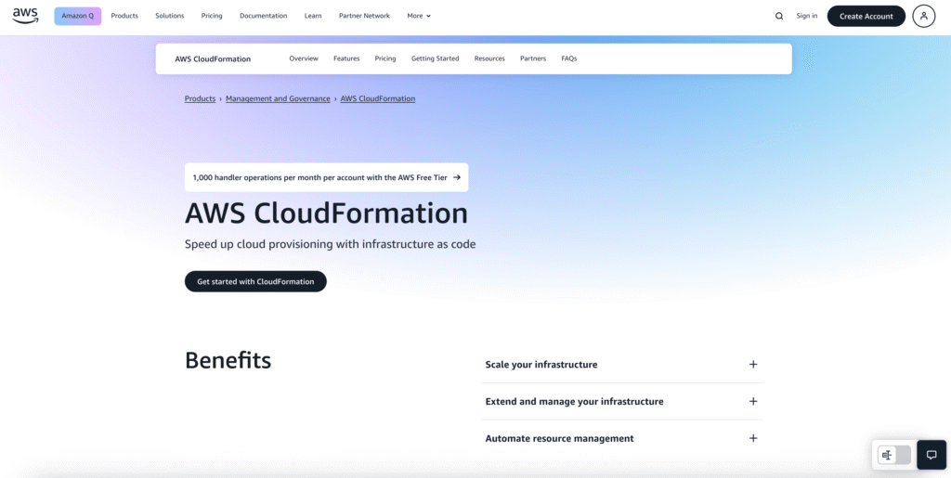The image size is (951, 478).
Task: Click the 'Speed up cloud provisioning' tagline
Action: click(x=330, y=245)
